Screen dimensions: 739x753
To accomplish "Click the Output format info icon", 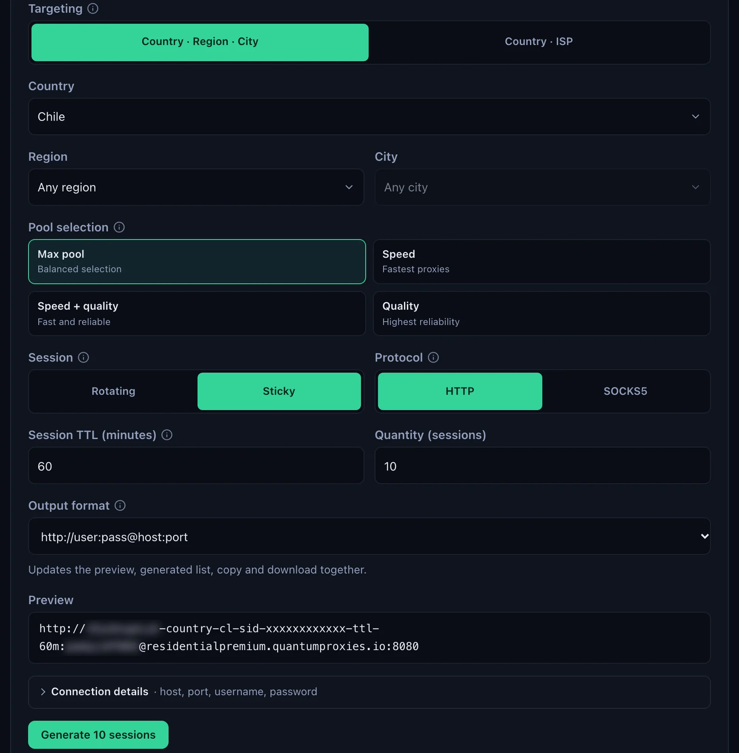I will click(x=120, y=506).
